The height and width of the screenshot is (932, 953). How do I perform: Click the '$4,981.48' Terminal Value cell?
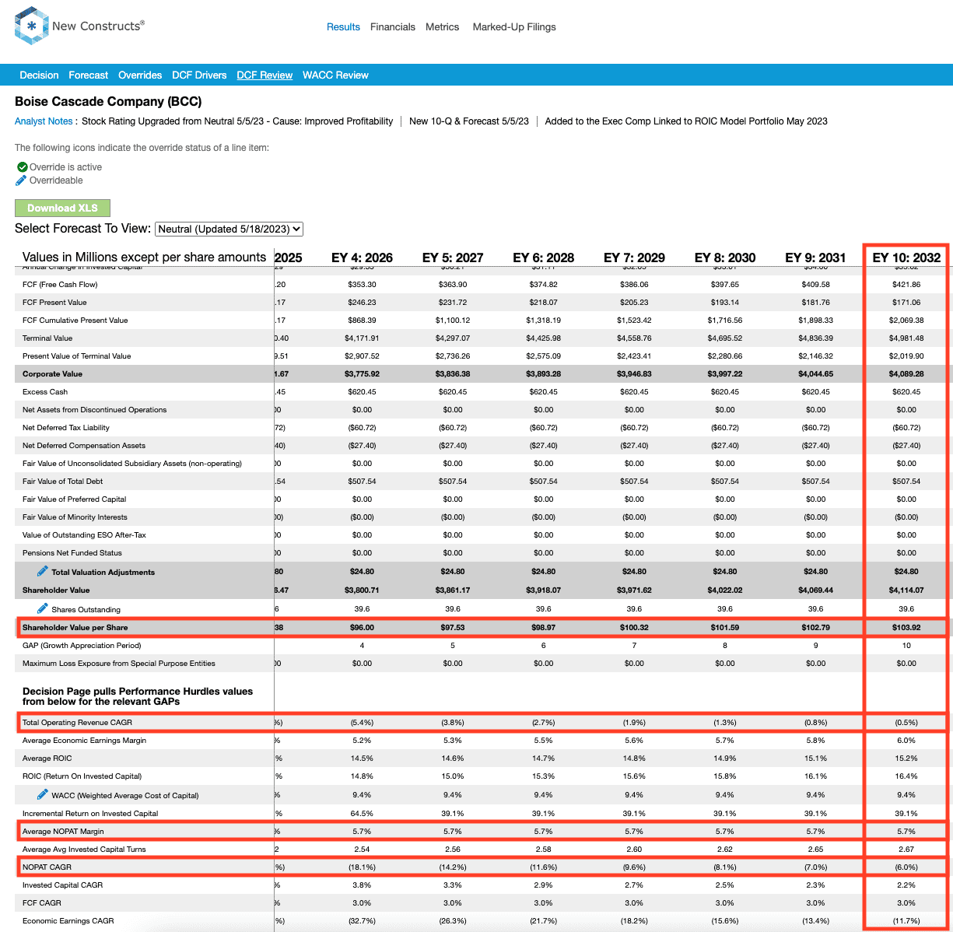pos(906,338)
